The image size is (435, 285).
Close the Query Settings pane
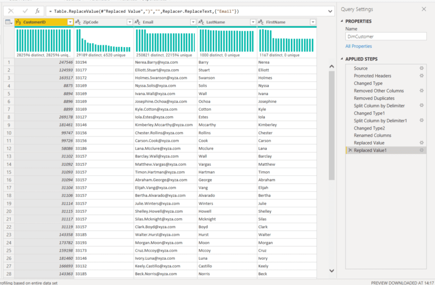(424, 9)
